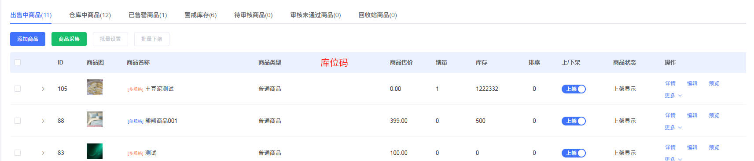The image size is (754, 161).
Task: Open product image thumbnail of 土豆泥测试
Action: (95, 87)
